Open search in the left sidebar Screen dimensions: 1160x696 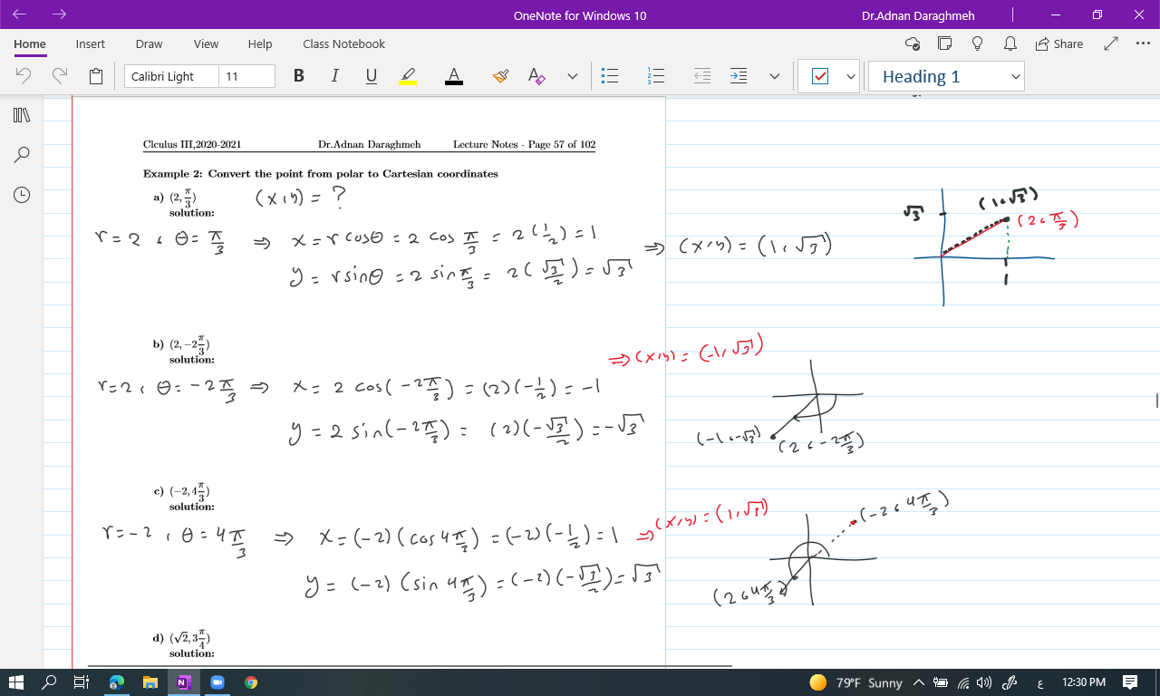point(22,155)
